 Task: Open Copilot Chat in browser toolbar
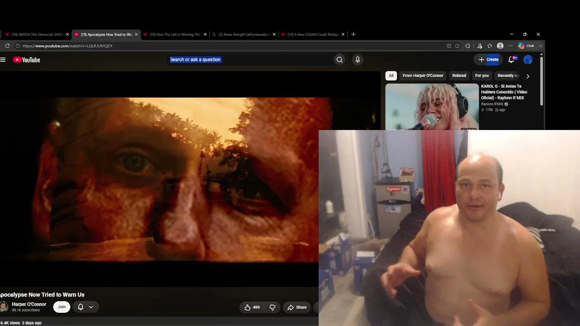(x=526, y=46)
